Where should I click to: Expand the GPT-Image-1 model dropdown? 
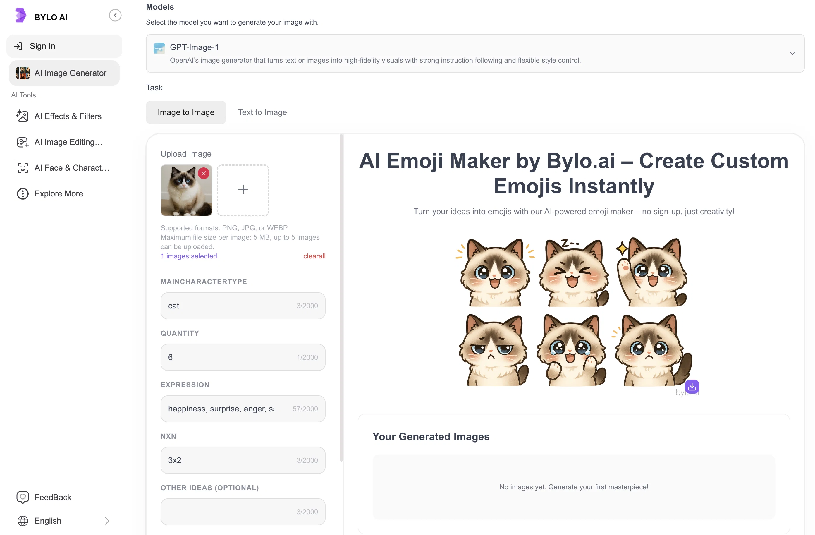792,53
